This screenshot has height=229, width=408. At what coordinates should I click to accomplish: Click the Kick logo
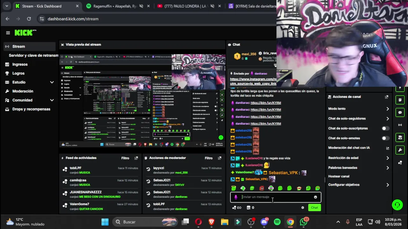pyautogui.click(x=25, y=33)
